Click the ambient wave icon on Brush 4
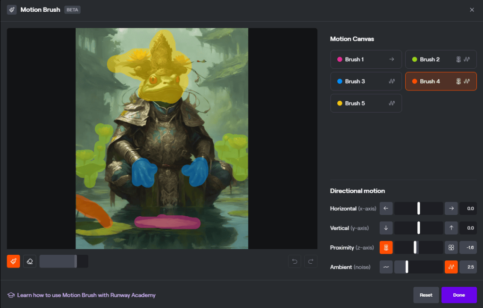The height and width of the screenshot is (308, 483). 466,81
